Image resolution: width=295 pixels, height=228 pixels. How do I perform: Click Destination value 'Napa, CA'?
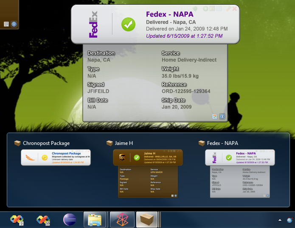click(99, 60)
